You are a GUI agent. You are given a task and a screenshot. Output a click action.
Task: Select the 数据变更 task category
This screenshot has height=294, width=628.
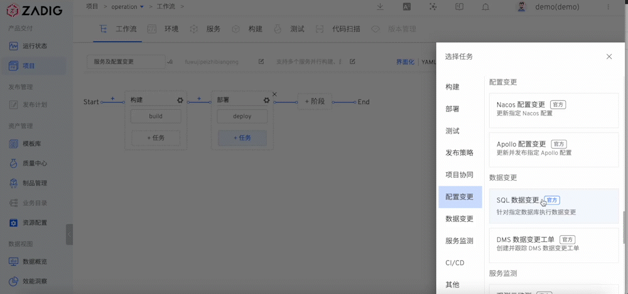pos(460,219)
